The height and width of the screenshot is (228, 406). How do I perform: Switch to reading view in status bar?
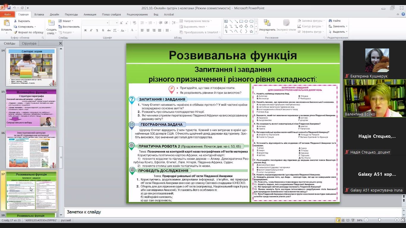coord(348,220)
